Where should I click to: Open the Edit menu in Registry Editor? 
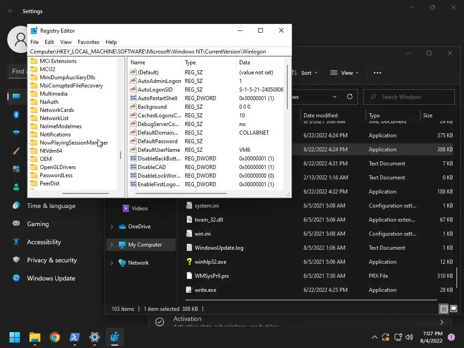(x=49, y=42)
